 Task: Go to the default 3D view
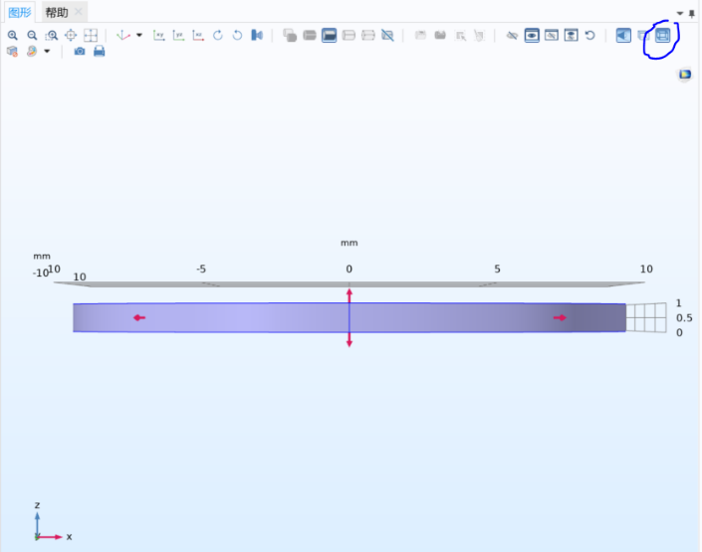coord(123,36)
